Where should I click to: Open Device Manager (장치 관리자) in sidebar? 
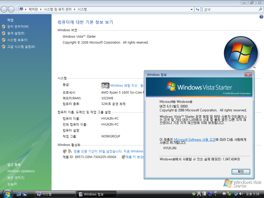(x=18, y=27)
